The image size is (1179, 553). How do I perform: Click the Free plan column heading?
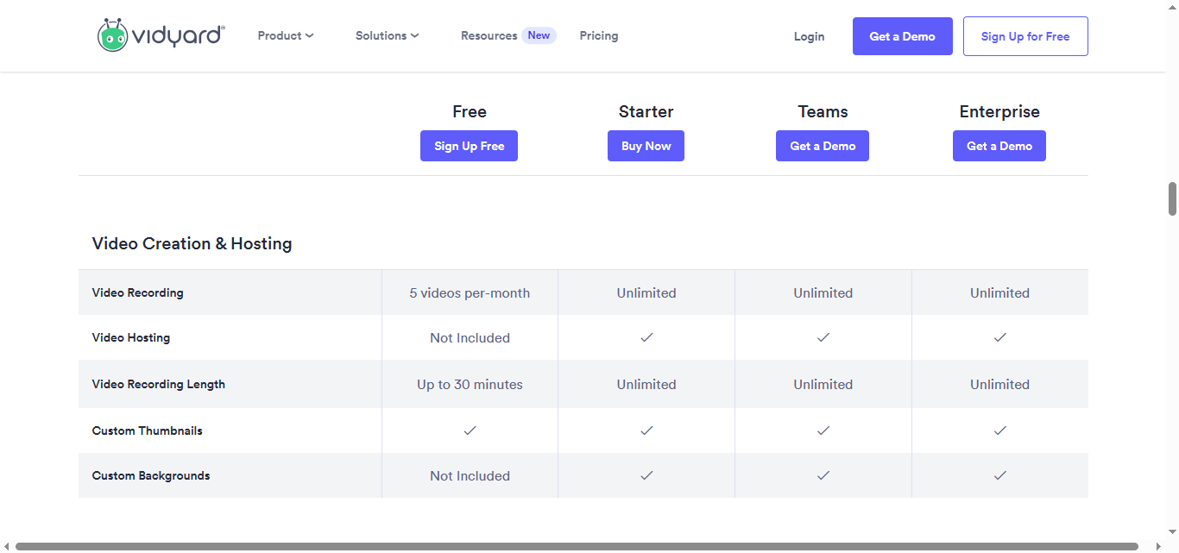pyautogui.click(x=470, y=111)
